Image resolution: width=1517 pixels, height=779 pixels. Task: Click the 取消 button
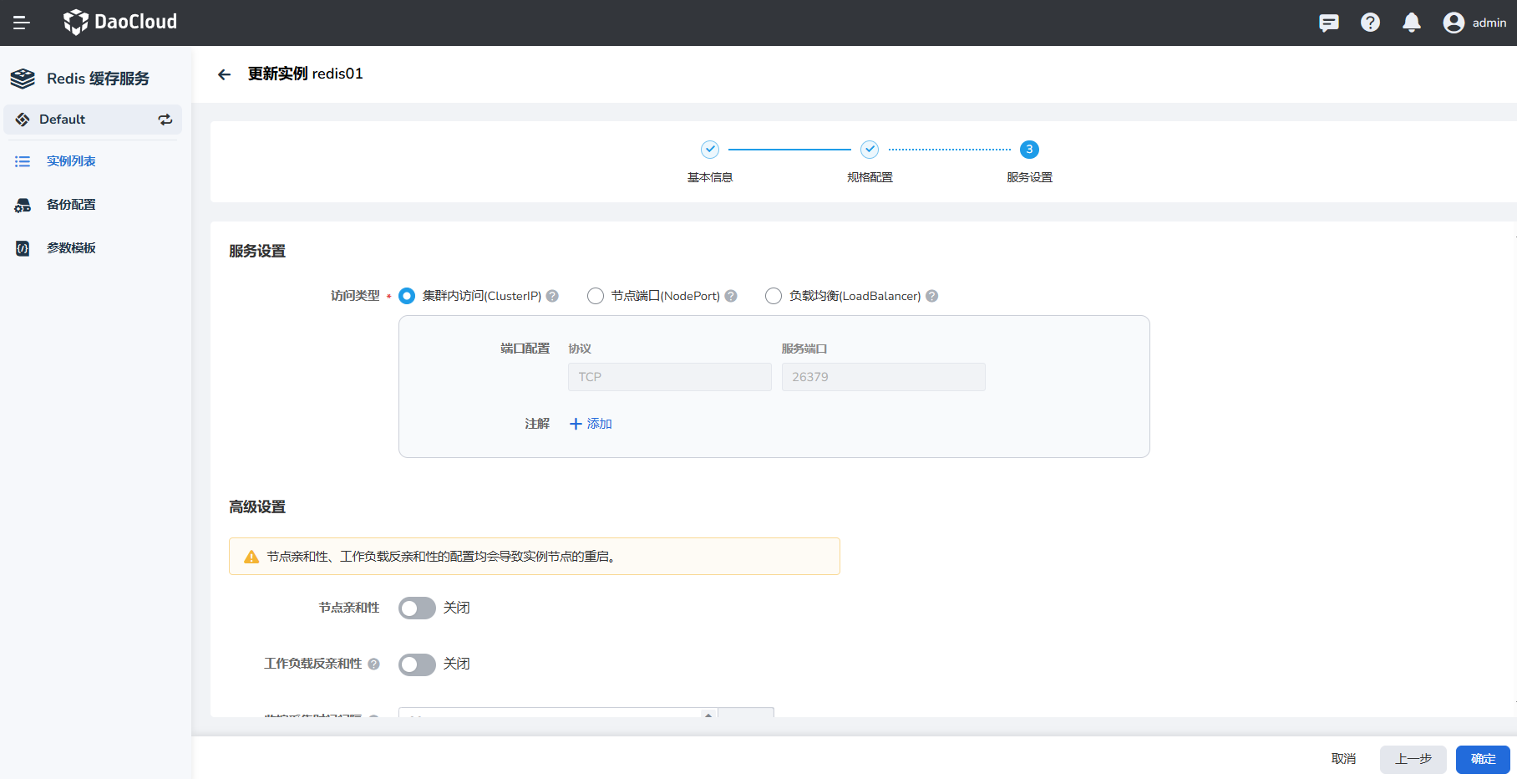[1343, 759]
